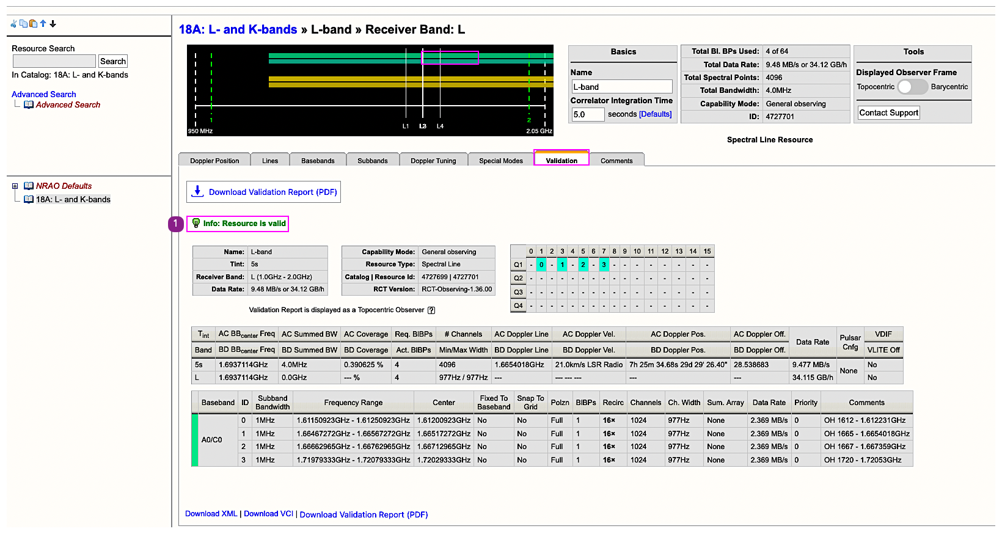The height and width of the screenshot is (534, 1002).
Task: Select the 18A: L- and K-bands catalog
Action: pos(73,199)
